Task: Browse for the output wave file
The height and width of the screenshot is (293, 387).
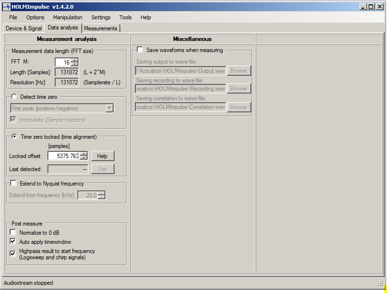Action: click(x=239, y=71)
